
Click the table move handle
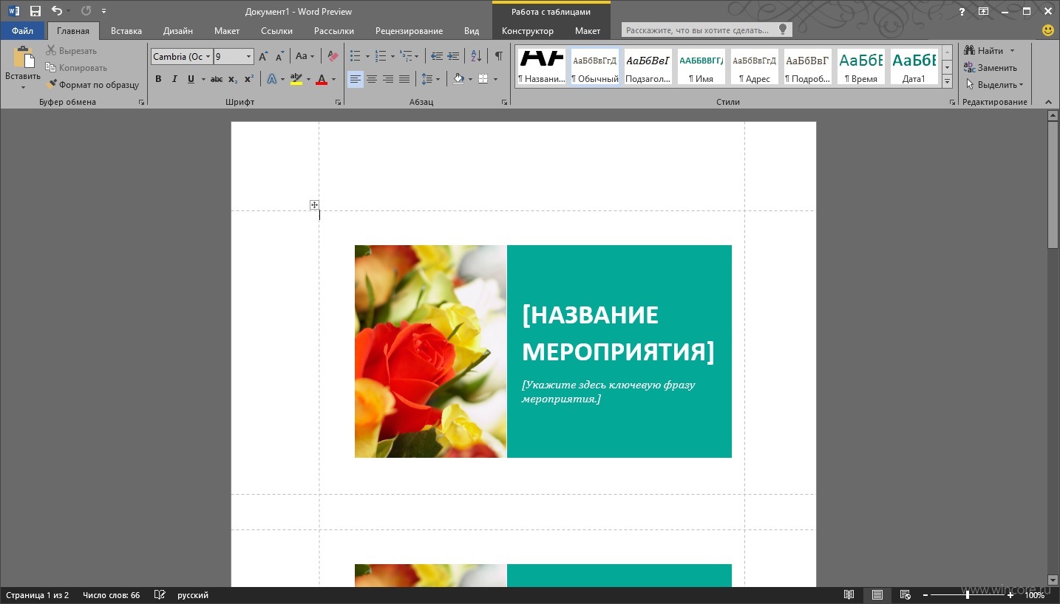(x=314, y=205)
